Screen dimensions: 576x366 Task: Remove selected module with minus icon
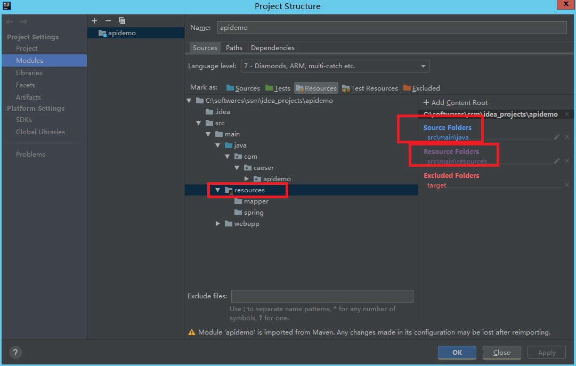point(108,21)
